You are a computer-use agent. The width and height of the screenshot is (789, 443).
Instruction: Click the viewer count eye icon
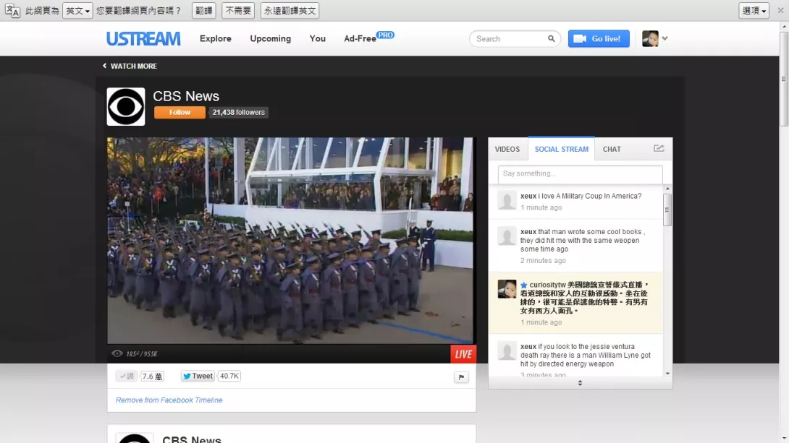coord(117,353)
